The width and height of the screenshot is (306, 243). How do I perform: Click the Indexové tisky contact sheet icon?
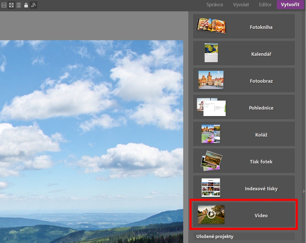(211, 188)
